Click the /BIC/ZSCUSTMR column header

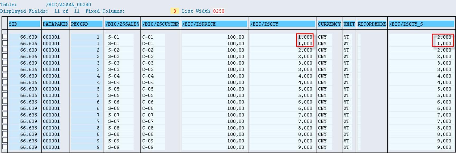160,24
